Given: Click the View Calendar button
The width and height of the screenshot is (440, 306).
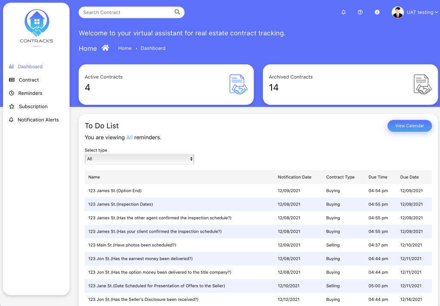Looking at the screenshot, I should point(409,126).
